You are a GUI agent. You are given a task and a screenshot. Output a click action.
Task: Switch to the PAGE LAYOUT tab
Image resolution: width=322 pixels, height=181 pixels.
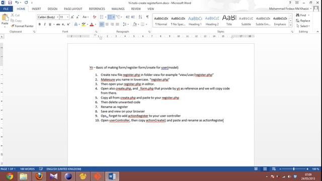pos(73,9)
